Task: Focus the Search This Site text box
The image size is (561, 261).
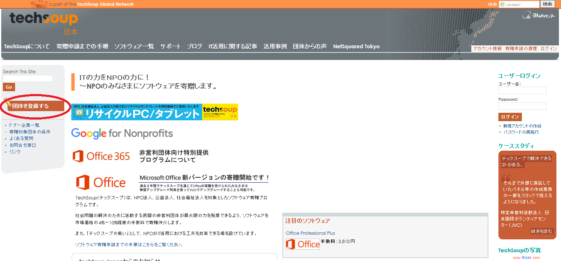Action: [x=28, y=78]
